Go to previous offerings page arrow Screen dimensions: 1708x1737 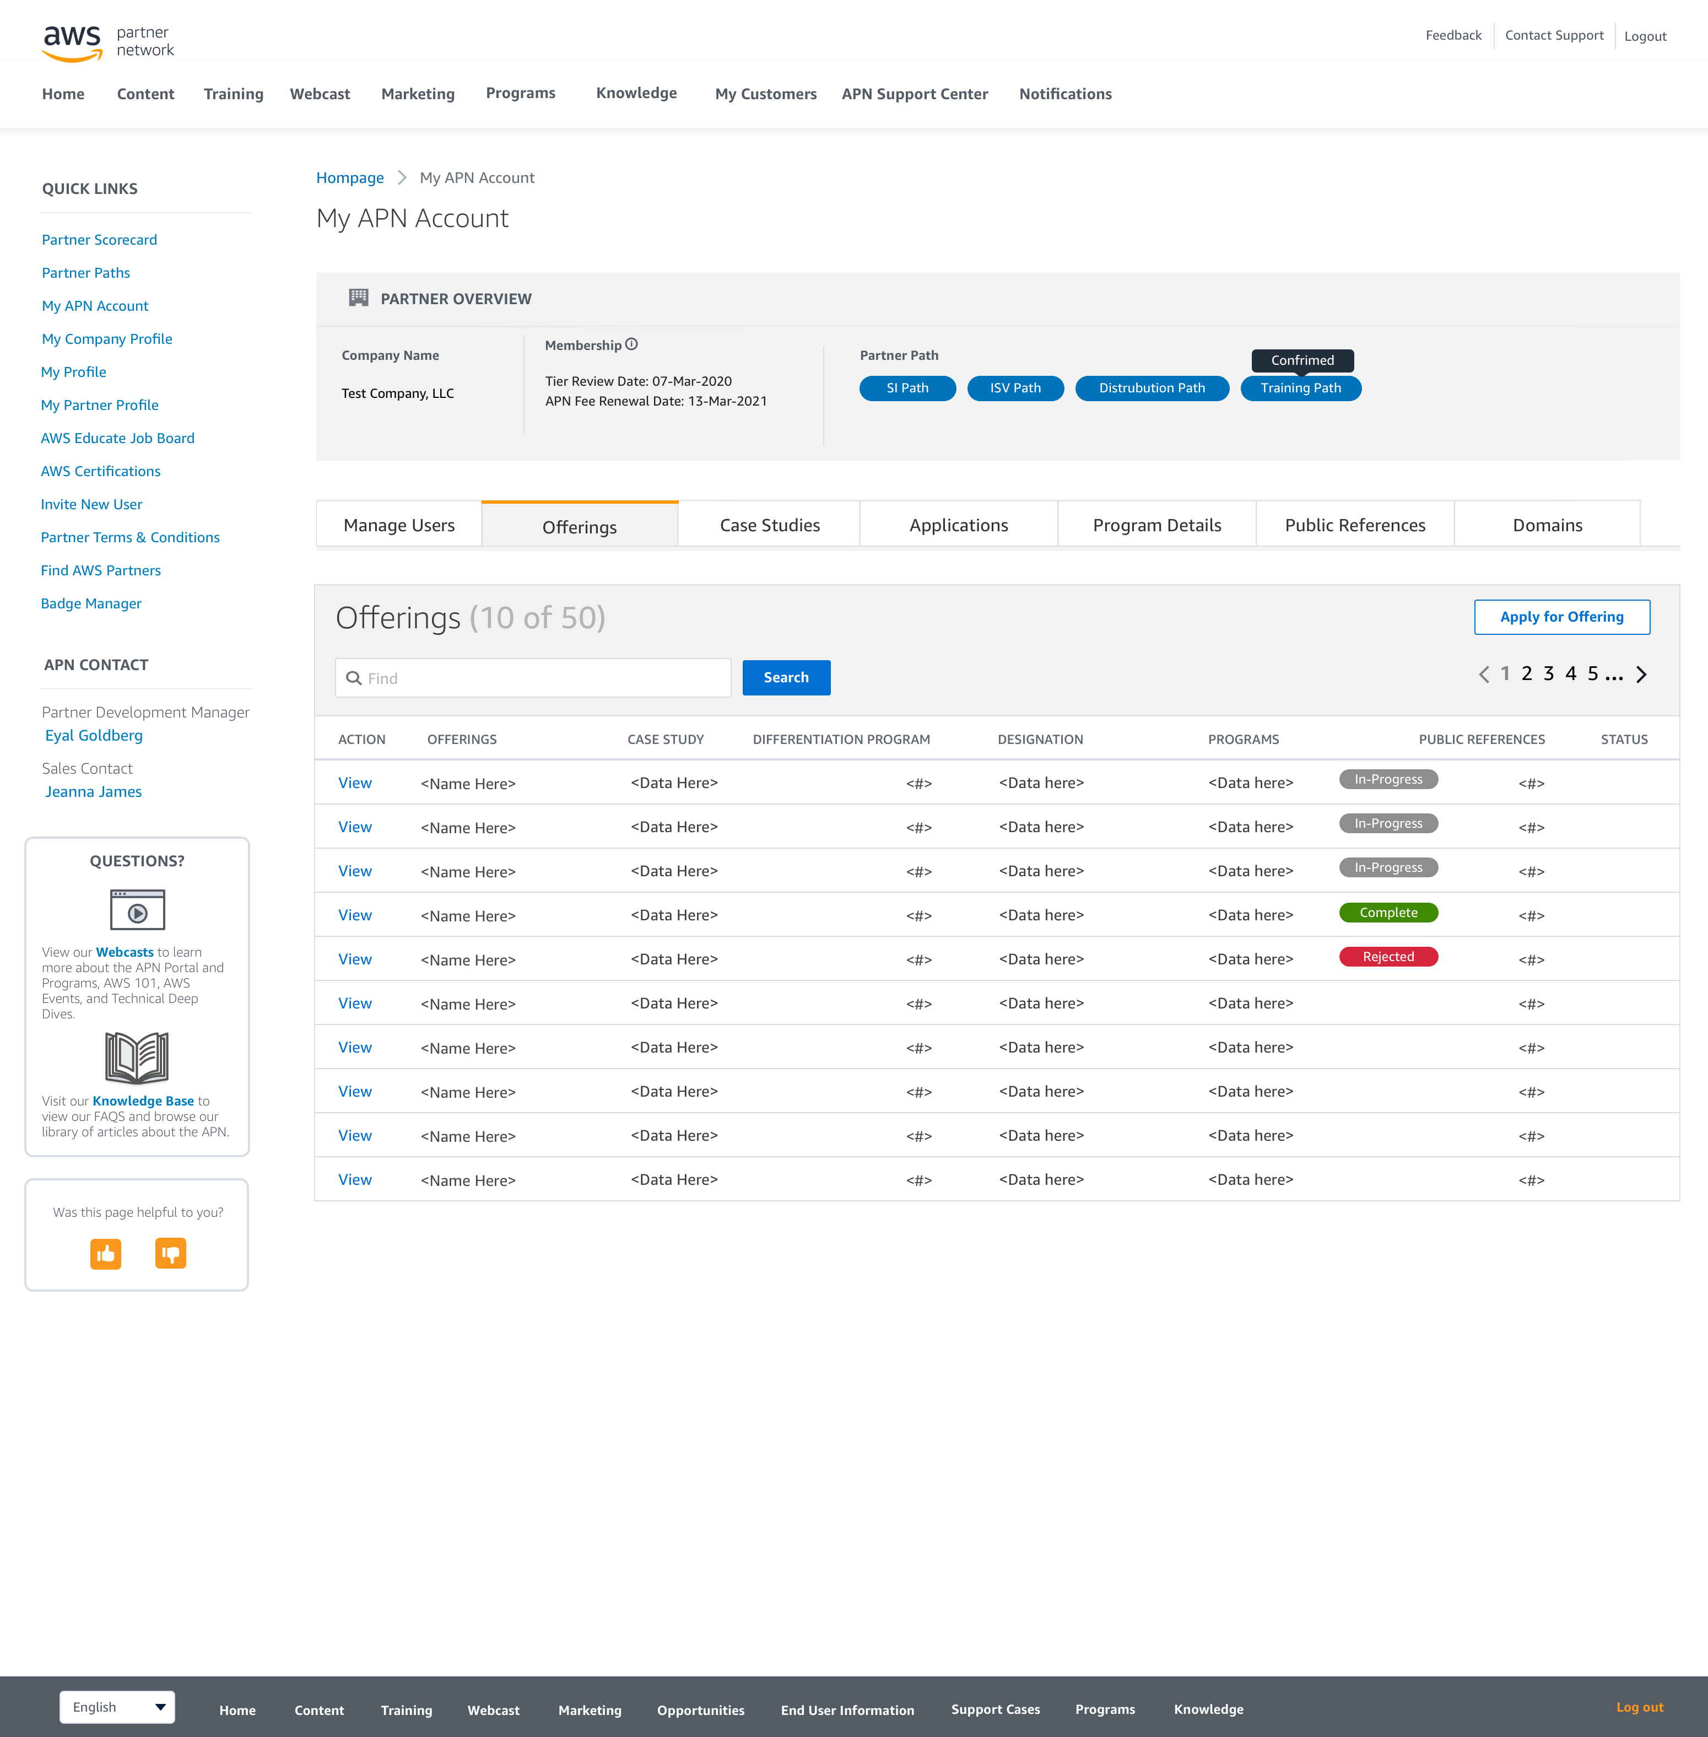click(1484, 675)
